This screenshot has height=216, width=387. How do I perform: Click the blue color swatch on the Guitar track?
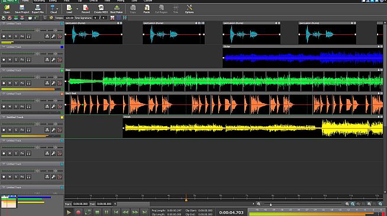click(x=62, y=47)
